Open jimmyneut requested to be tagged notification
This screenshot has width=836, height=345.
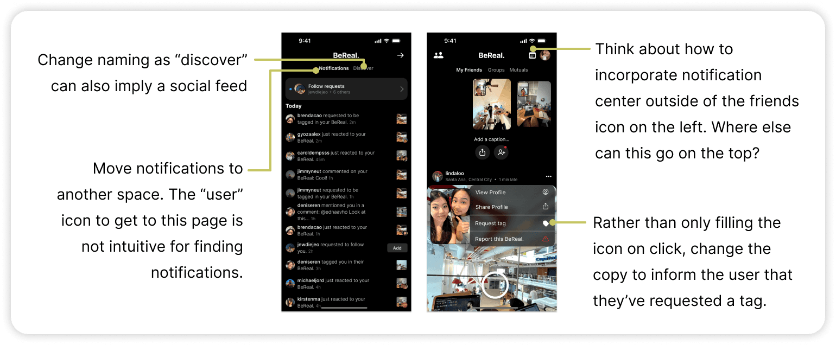point(328,193)
